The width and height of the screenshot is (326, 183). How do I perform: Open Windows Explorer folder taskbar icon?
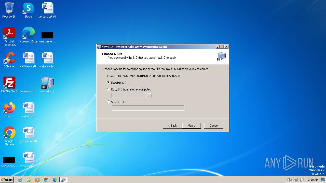29,180
